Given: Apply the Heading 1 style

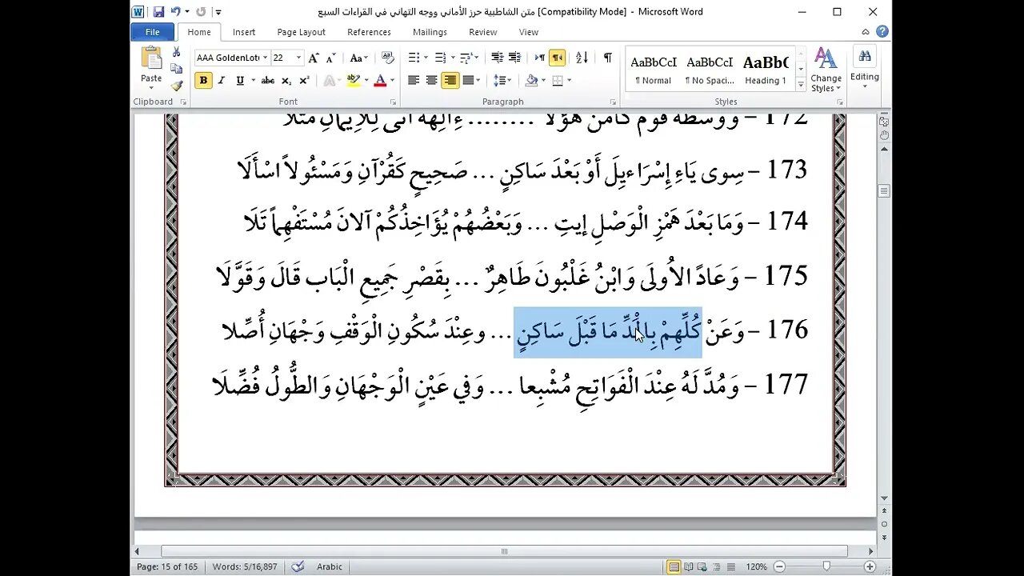Looking at the screenshot, I should pos(766,69).
